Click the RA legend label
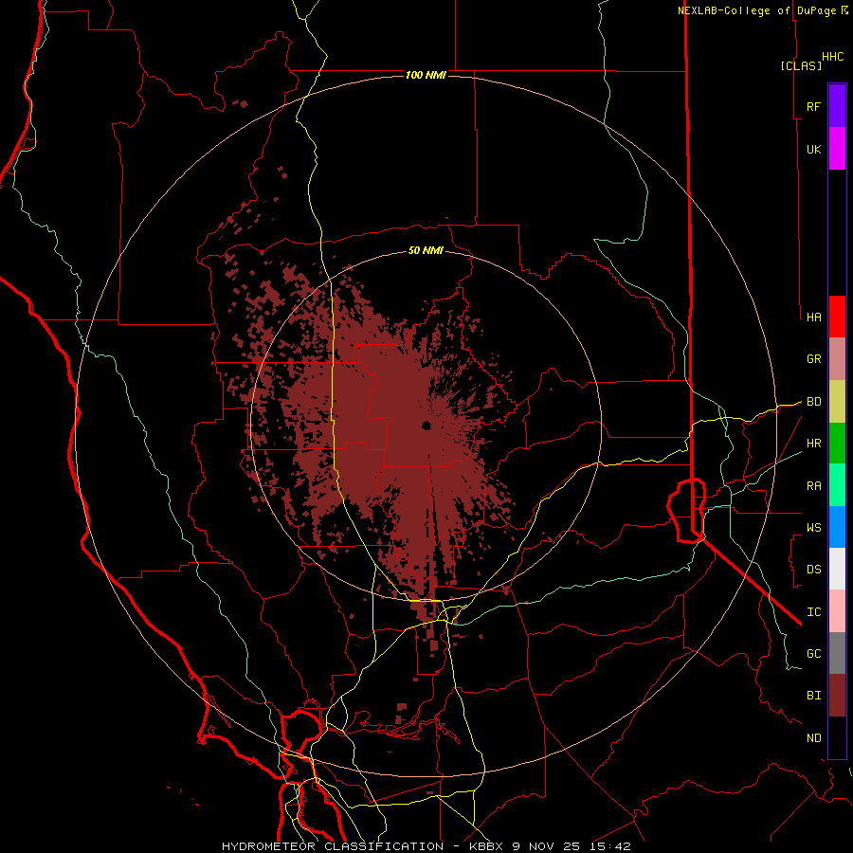Viewport: 853px width, 853px height. (814, 486)
